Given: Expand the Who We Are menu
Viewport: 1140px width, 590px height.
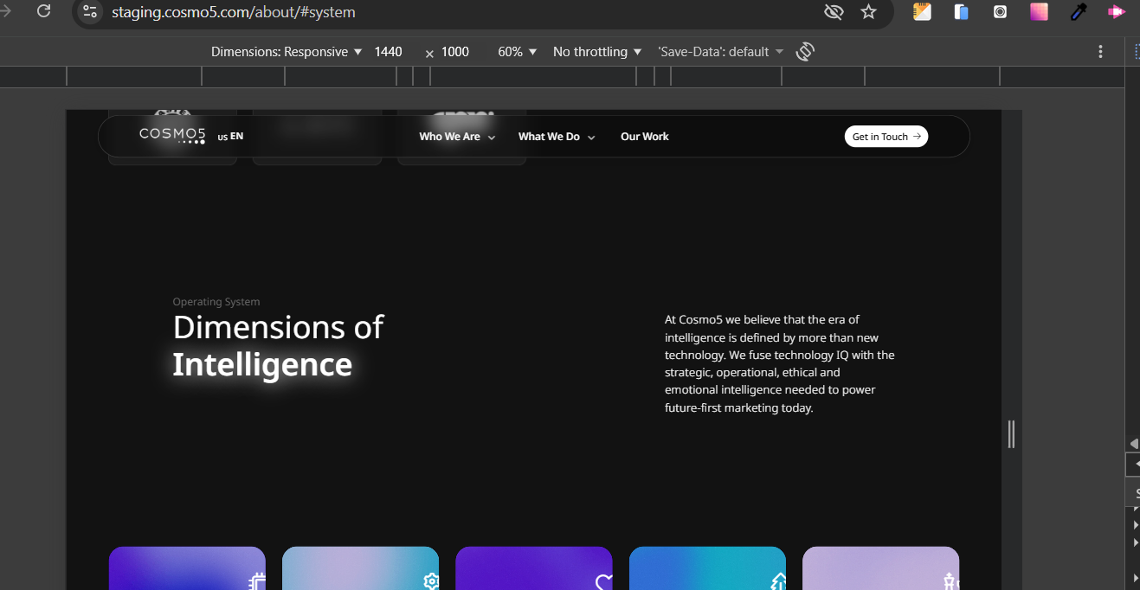Looking at the screenshot, I should click(457, 137).
